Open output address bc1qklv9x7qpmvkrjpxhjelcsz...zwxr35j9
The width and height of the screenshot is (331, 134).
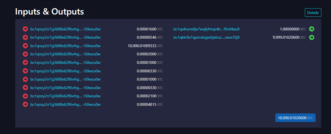point(206,37)
